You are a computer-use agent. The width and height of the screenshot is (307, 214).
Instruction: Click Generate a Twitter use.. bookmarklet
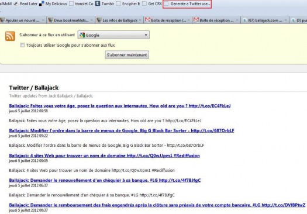tap(187, 4)
